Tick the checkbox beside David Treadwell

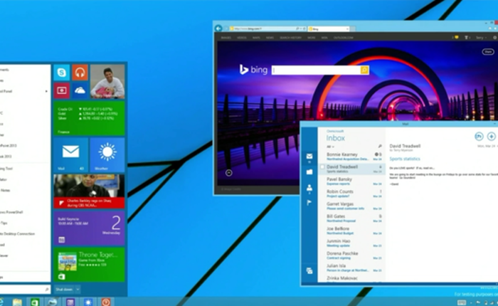click(x=322, y=167)
